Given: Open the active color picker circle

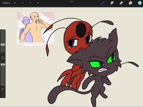Looking at the screenshot, I should coord(140,3).
